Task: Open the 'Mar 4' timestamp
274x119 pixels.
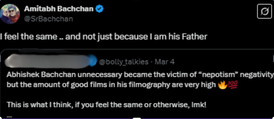Action: click(165, 62)
